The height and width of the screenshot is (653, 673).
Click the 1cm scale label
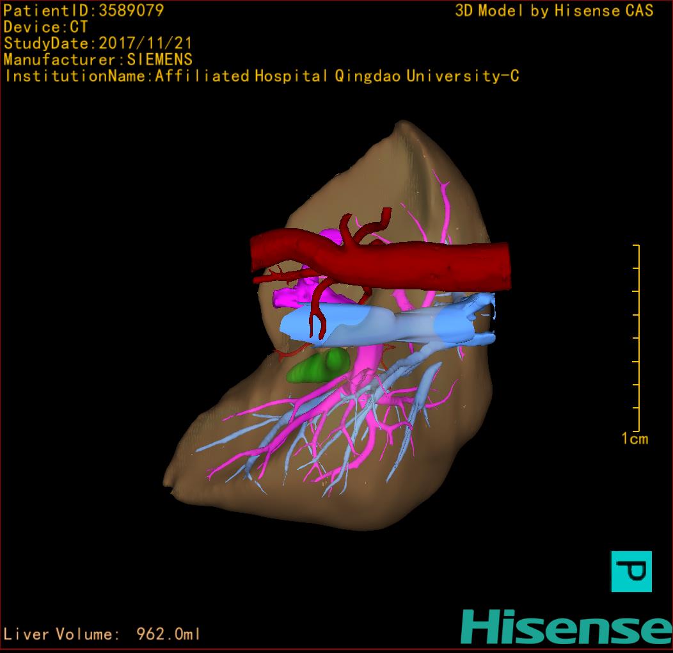(x=634, y=439)
